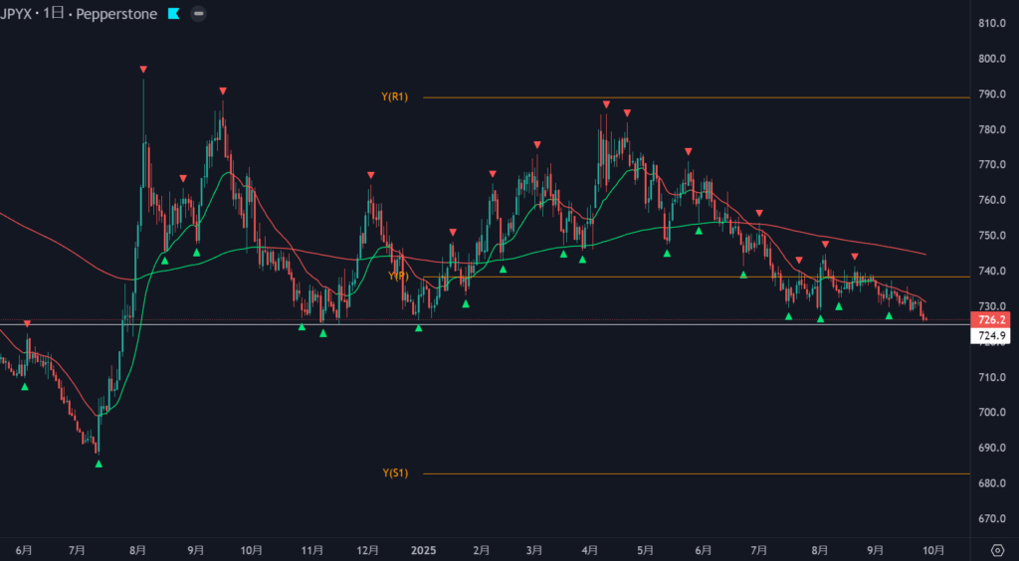Select the Y(S1) pivot support label
1019x561 pixels.
click(394, 473)
